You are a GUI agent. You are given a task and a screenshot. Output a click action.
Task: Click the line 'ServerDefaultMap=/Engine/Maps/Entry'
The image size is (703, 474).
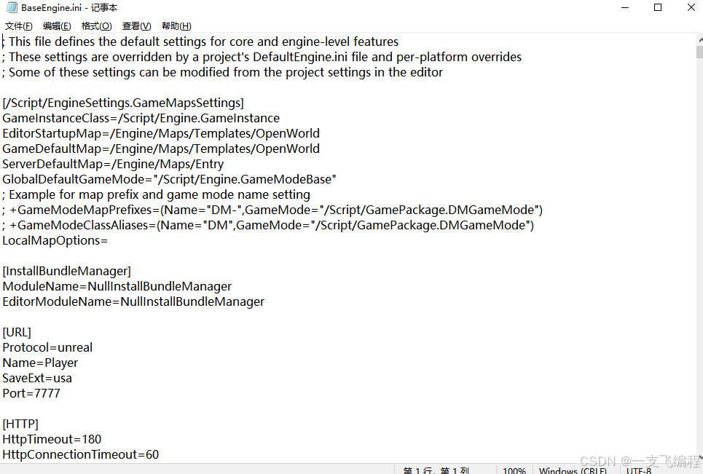pos(113,164)
